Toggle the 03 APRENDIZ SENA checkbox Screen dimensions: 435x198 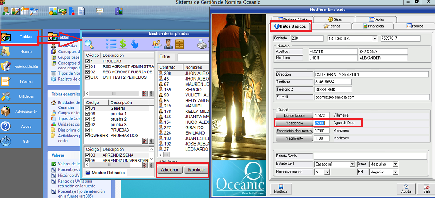click(x=88, y=155)
